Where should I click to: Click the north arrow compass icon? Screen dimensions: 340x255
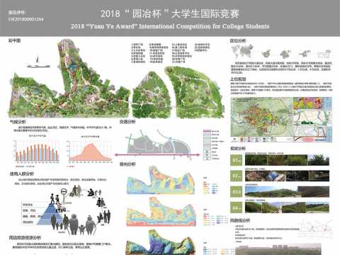(38, 59)
